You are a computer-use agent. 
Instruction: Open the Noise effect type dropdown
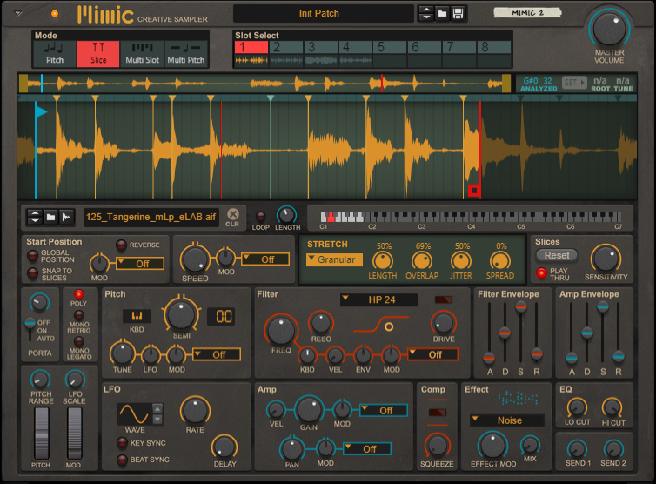[507, 420]
